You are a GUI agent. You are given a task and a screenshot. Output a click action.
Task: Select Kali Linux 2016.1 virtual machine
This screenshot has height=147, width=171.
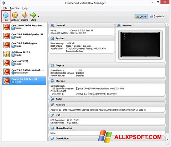pos(24,54)
